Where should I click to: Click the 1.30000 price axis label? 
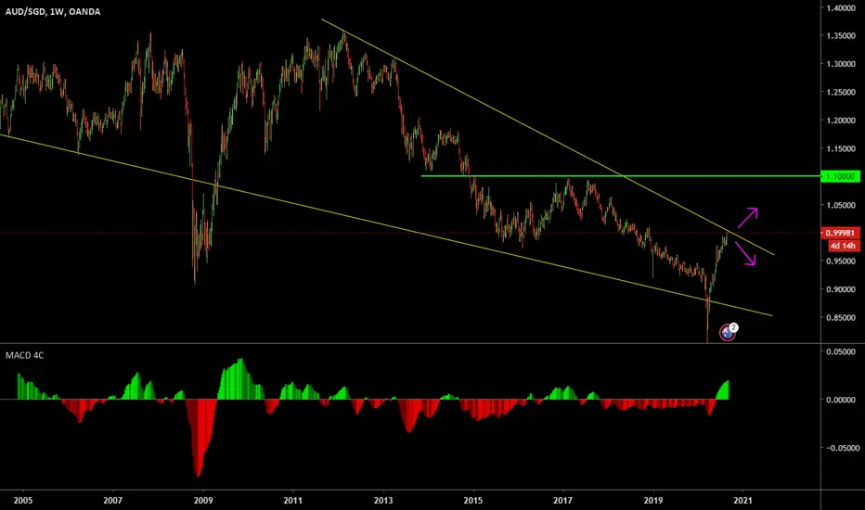point(841,64)
